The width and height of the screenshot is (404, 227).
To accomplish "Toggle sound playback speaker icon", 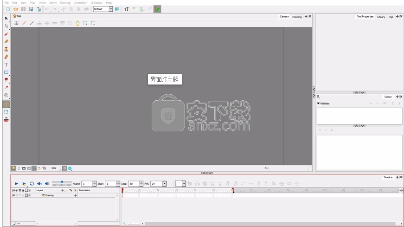I will [39, 184].
